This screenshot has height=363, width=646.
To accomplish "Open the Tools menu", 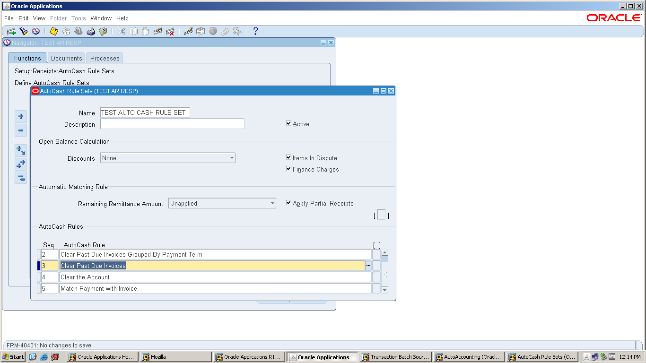I will 79,18.
